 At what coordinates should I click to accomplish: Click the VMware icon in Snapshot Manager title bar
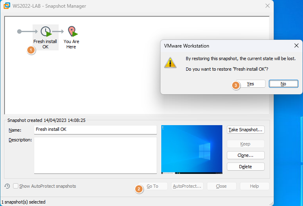7,6
